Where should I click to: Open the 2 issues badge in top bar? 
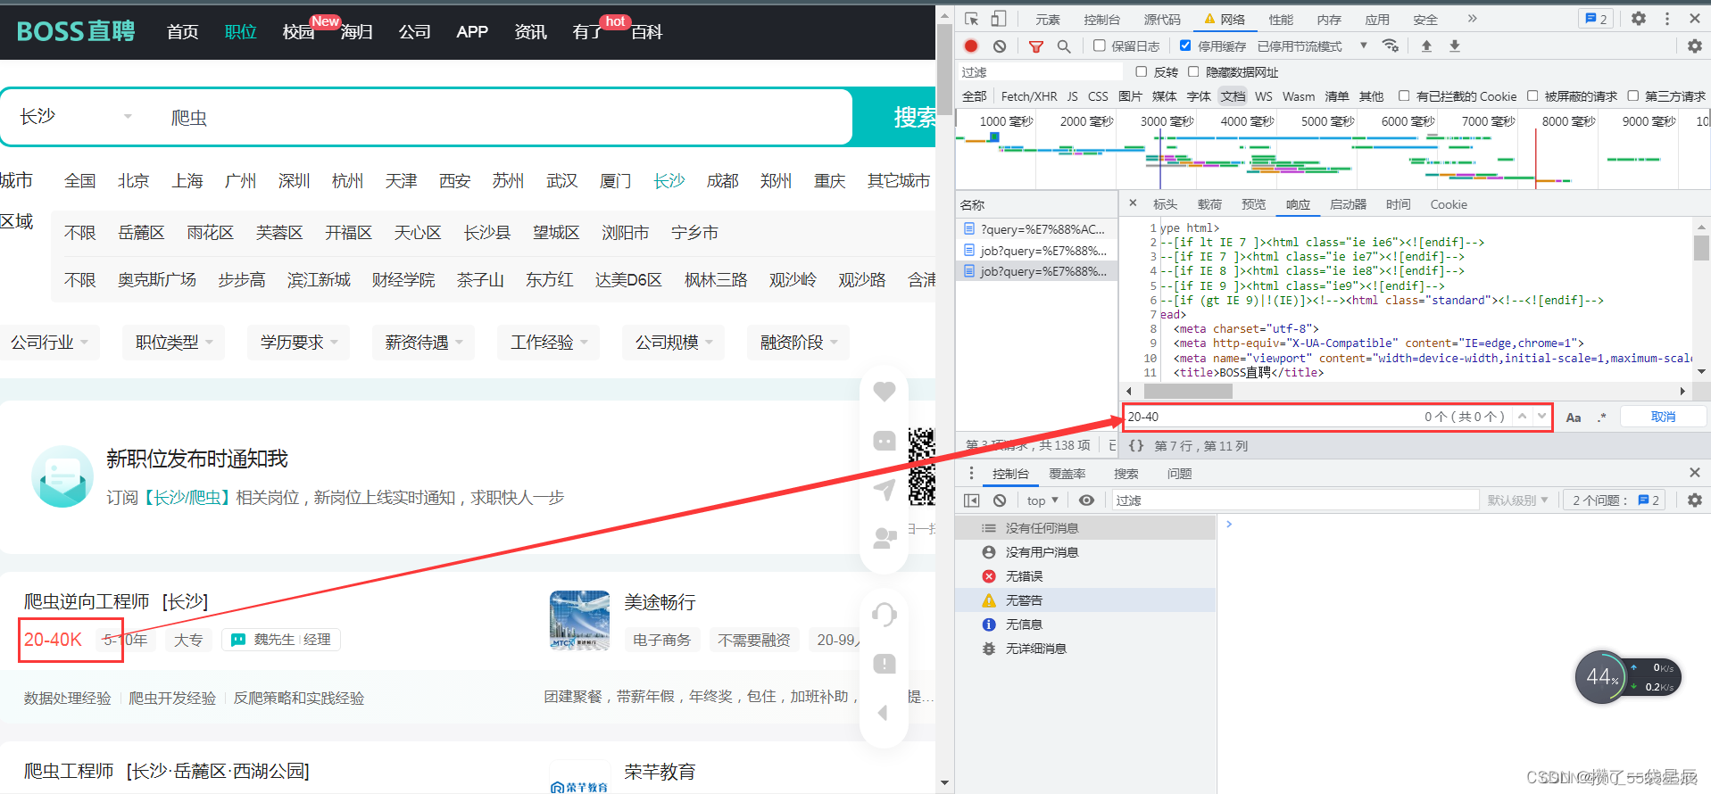pos(1596,19)
